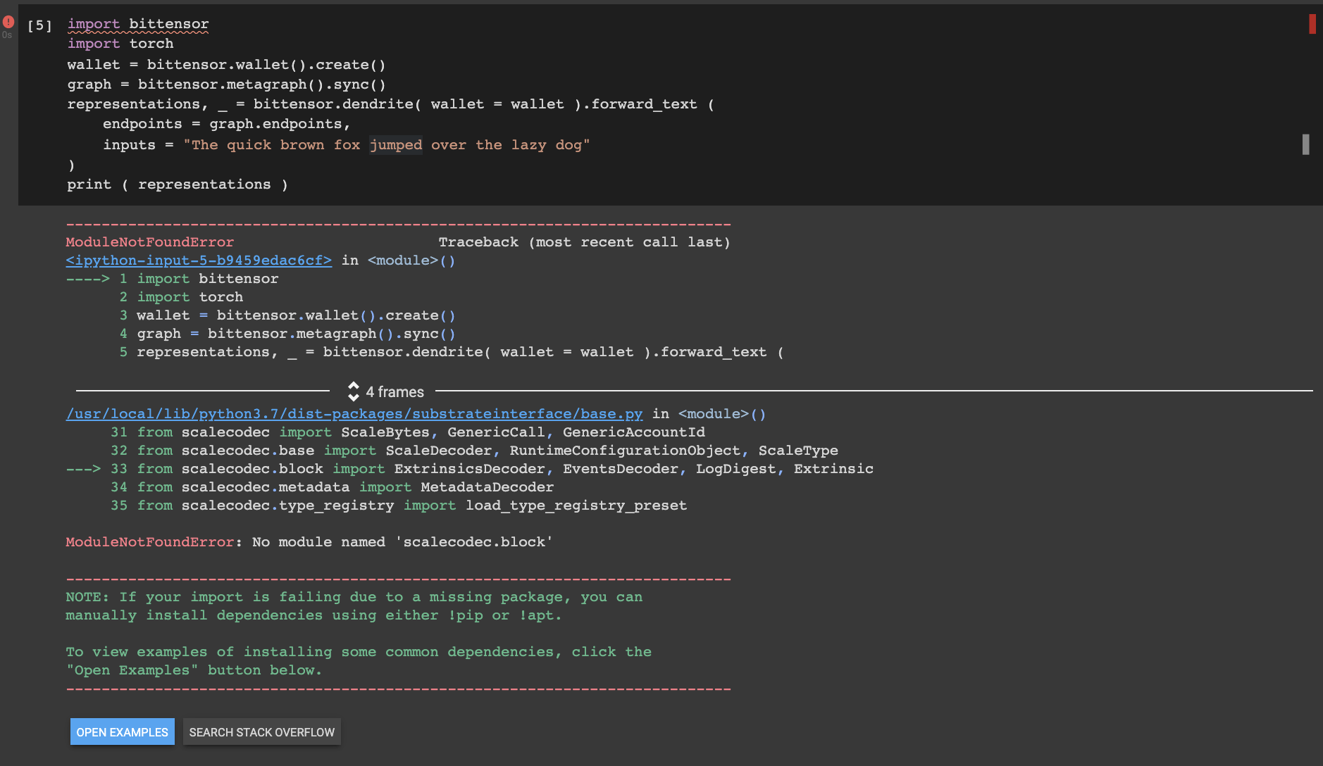
Task: Open the substrateinterface/base.py file link
Action: pos(354,414)
